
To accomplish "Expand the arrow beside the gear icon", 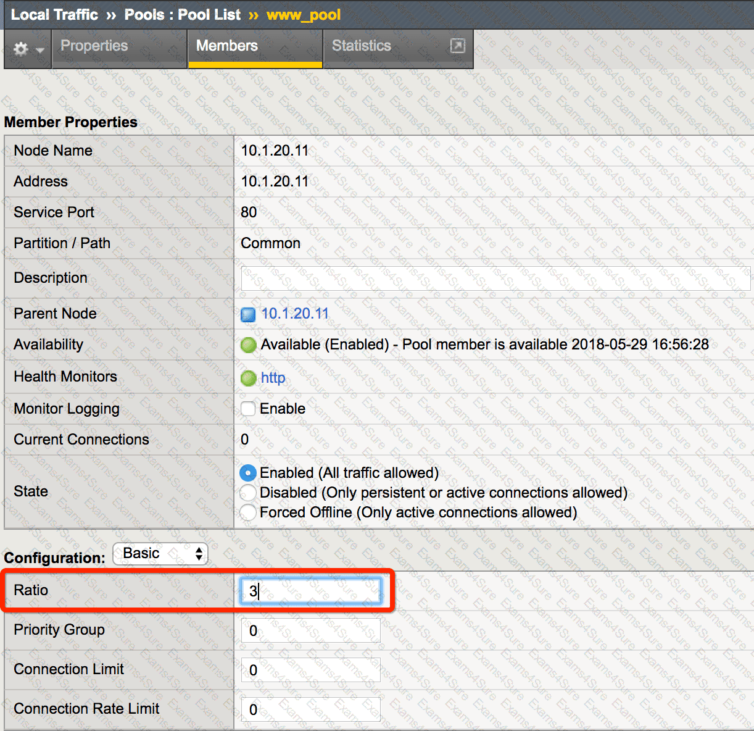I will point(40,50).
